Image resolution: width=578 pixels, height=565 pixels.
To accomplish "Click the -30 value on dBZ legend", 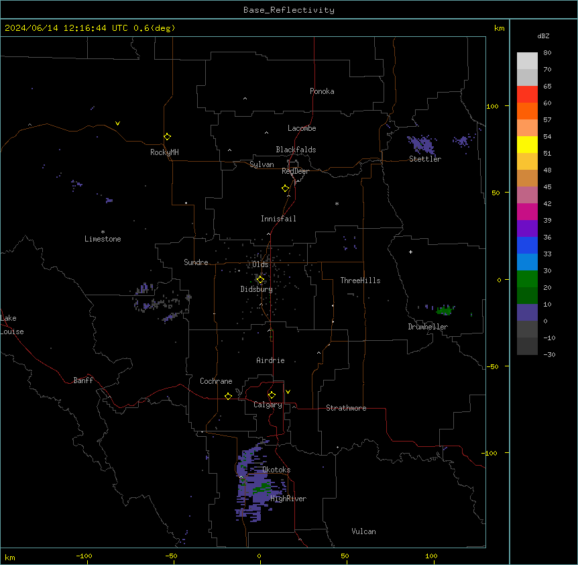I will tap(549, 354).
